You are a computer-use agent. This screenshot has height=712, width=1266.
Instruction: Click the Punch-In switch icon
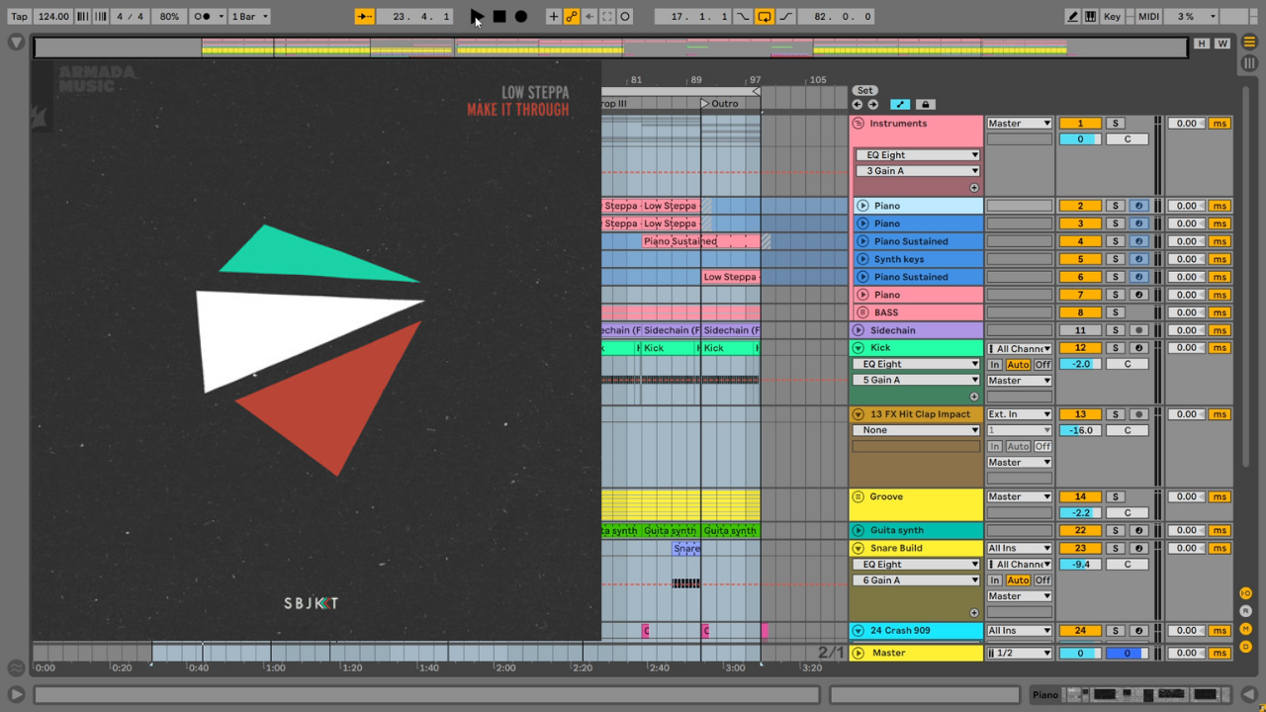click(x=743, y=17)
